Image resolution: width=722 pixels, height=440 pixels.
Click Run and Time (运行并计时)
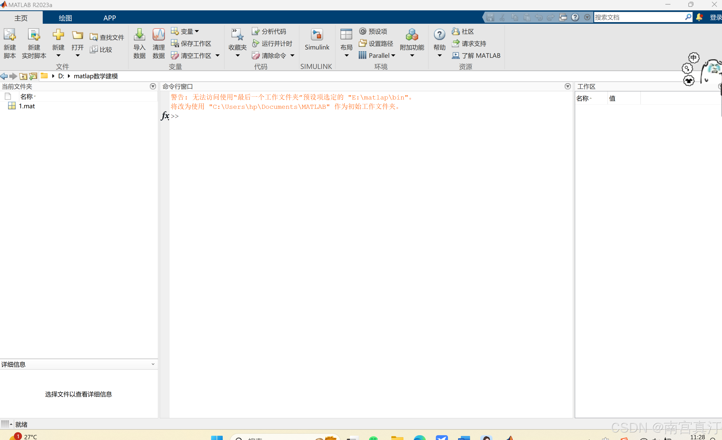click(272, 43)
